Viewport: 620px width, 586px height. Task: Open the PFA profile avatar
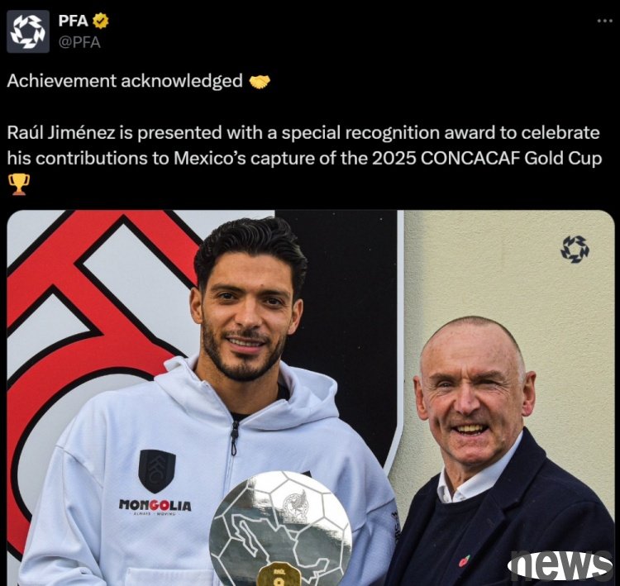pyautogui.click(x=28, y=31)
